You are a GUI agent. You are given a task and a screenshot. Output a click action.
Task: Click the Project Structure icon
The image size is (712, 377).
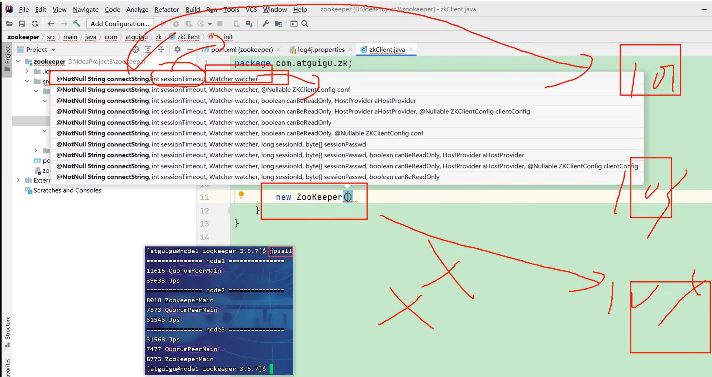[x=278, y=24]
